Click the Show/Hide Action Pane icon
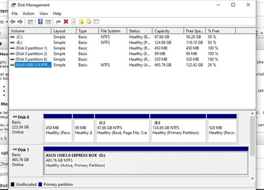 (48, 22)
